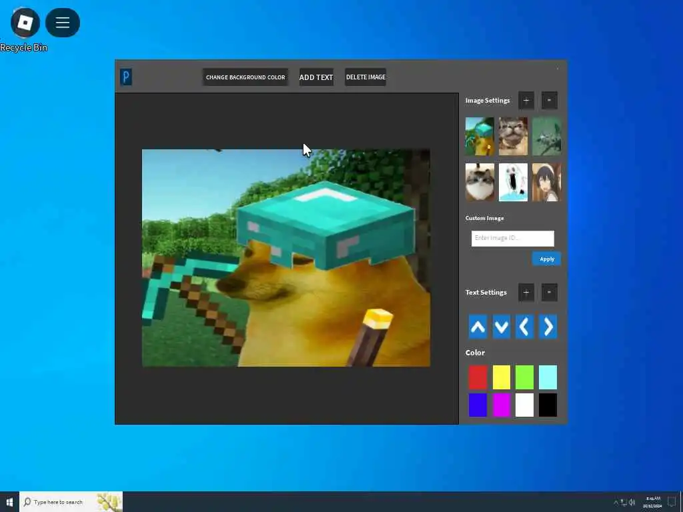Open the network icon in system tray
Screen dimensions: 683x512
(624, 503)
